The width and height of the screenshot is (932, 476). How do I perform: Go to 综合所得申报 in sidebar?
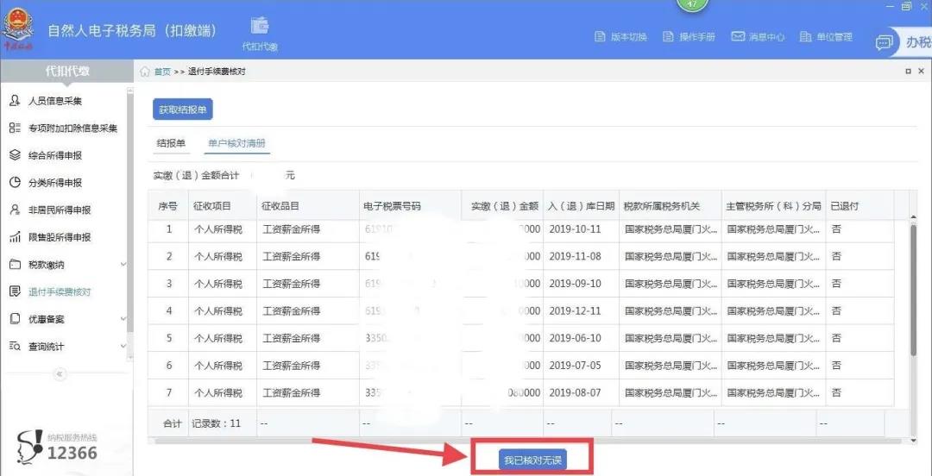pyautogui.click(x=55, y=155)
